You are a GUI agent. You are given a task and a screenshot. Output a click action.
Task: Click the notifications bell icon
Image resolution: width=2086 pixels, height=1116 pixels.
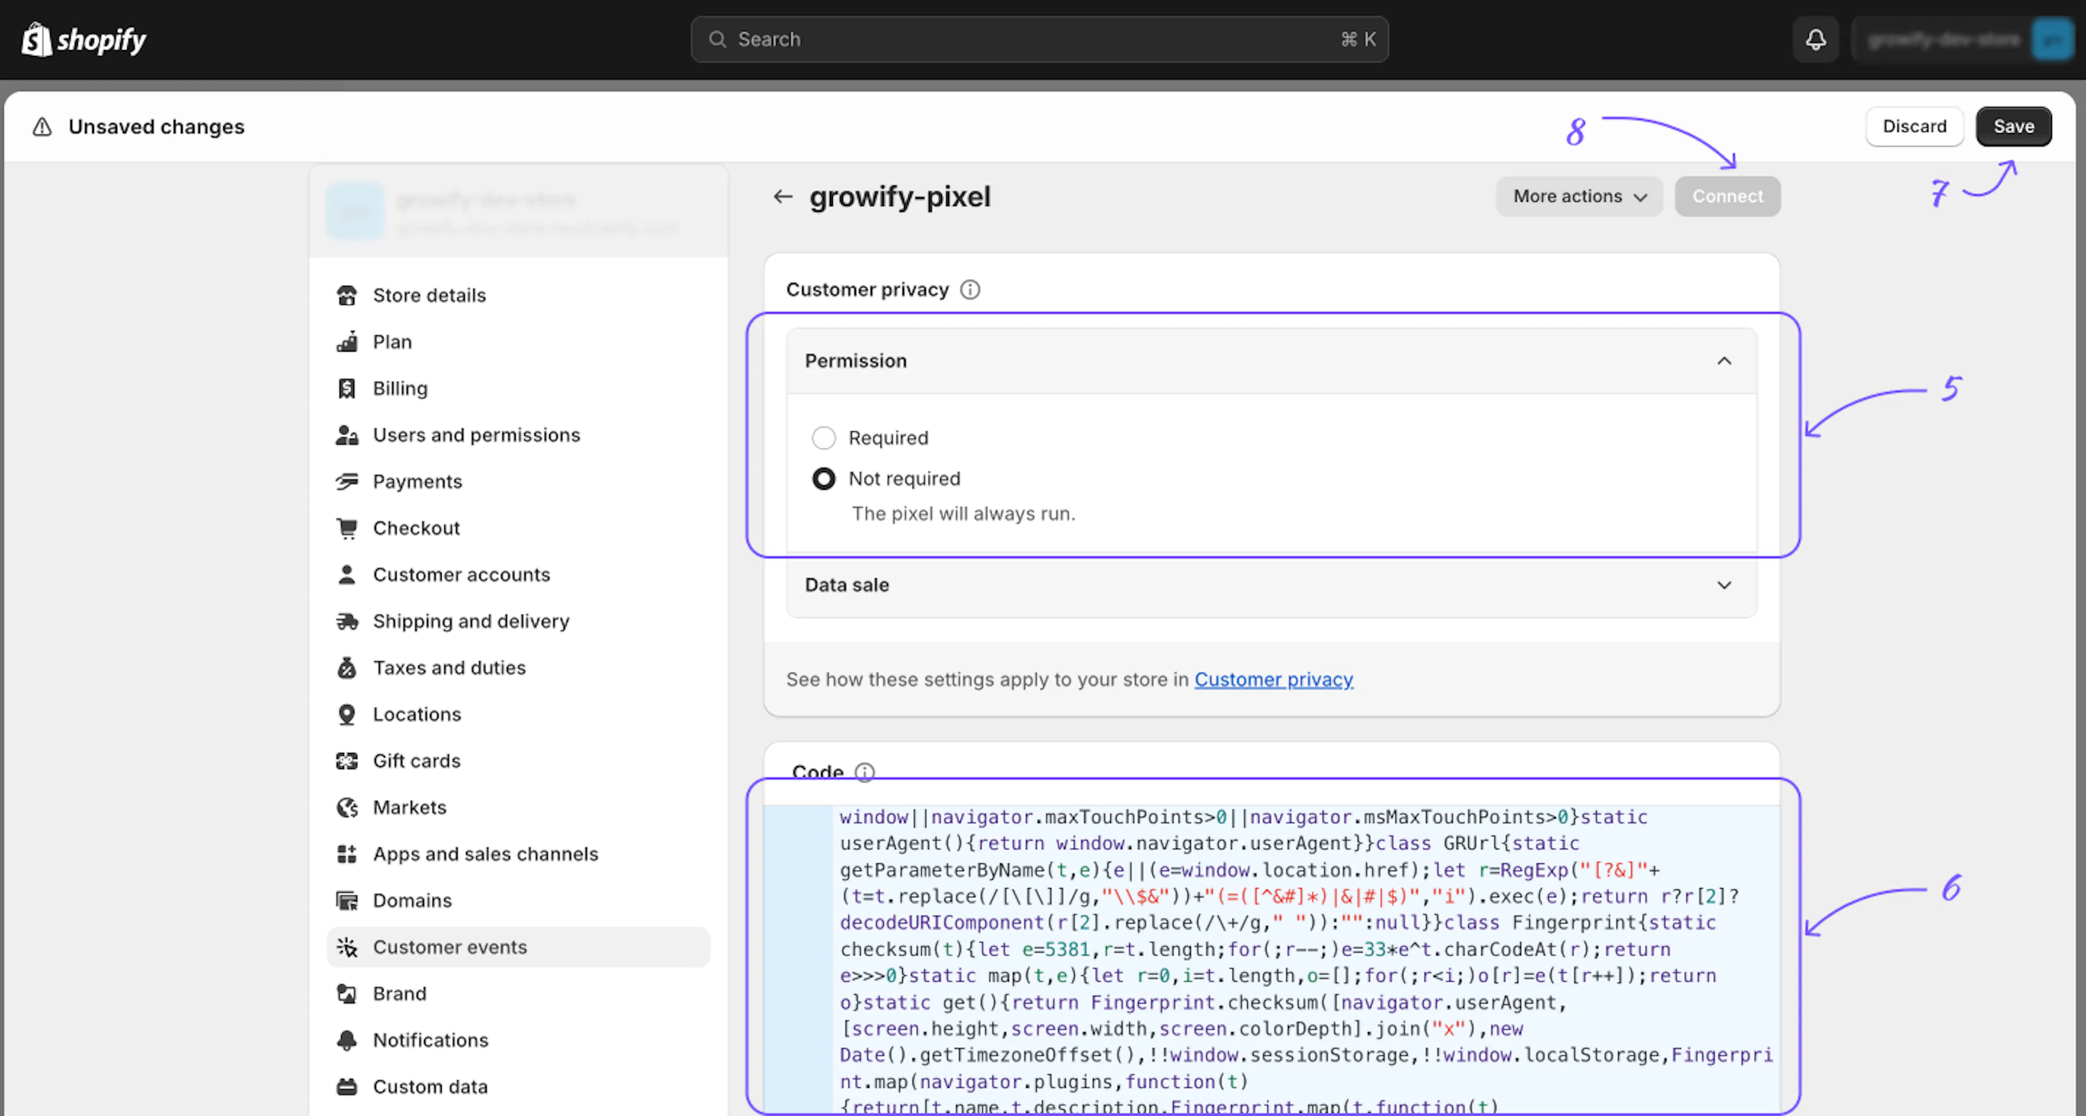click(x=1815, y=40)
